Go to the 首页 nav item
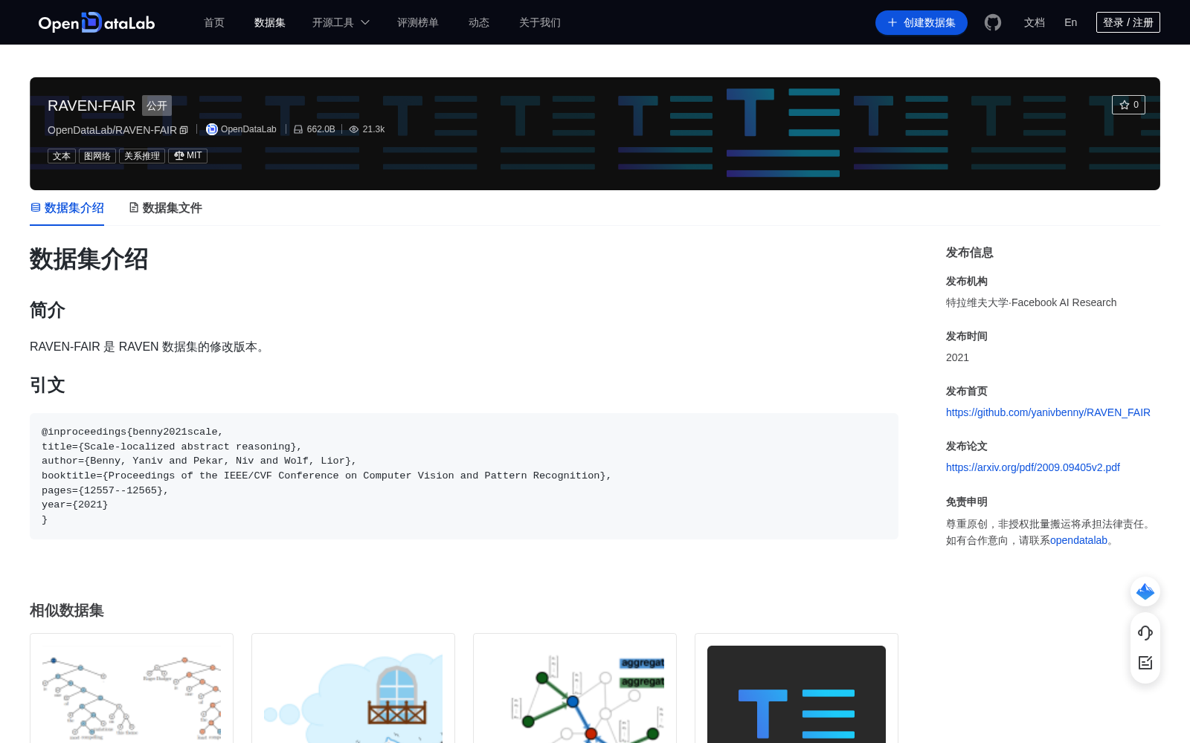Image resolution: width=1190 pixels, height=743 pixels. tap(214, 22)
